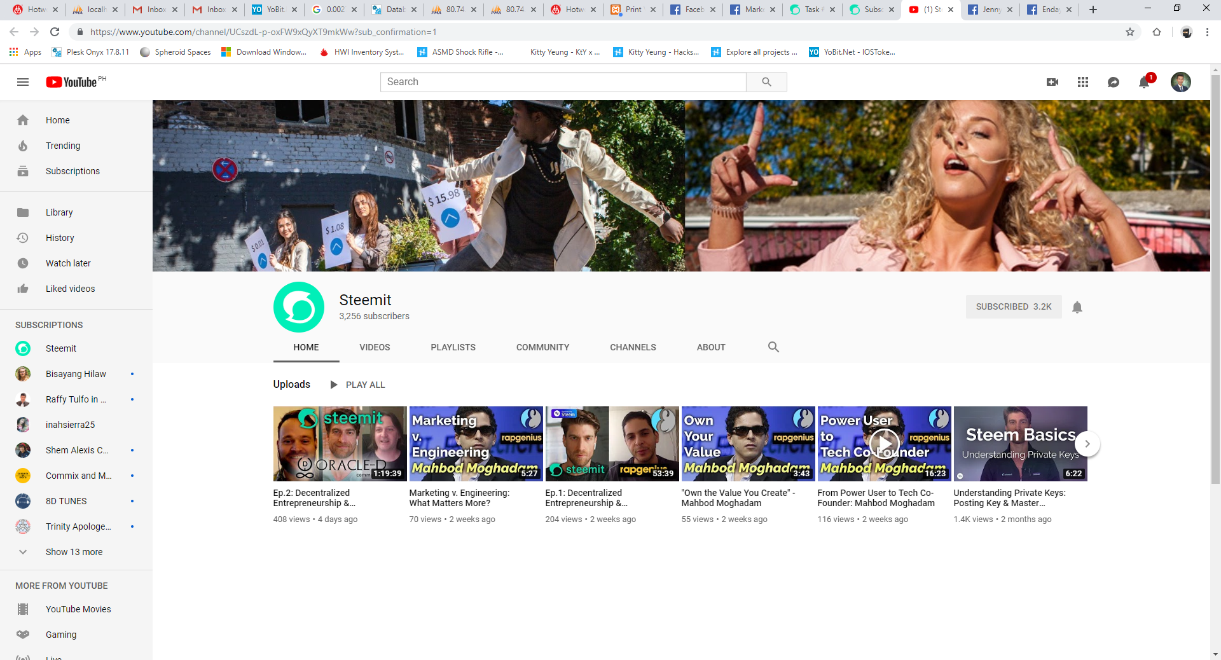Click the Steemit channel avatar logo

pos(299,307)
